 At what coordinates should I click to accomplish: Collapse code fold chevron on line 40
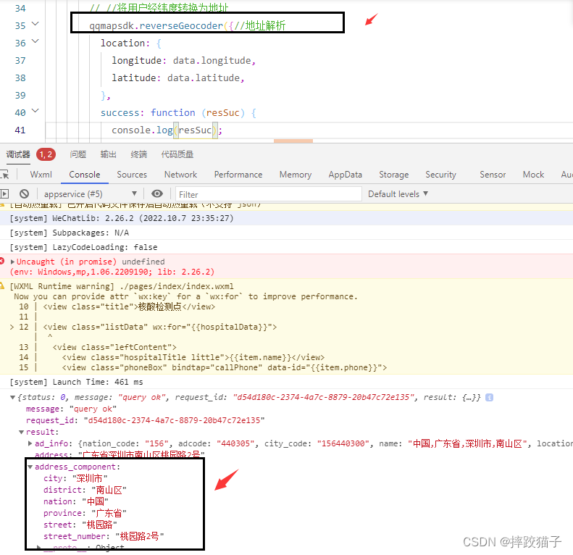[x=35, y=110]
